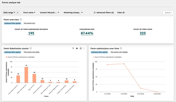176x102 pixels.
Task: Click the Download content bar labeled 36
Action: pyautogui.click(x=18, y=79)
